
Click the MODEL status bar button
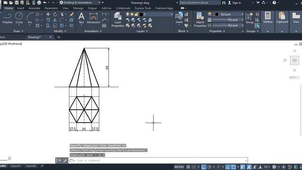[179, 167]
